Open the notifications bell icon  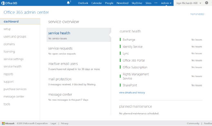tap(68, 3)
